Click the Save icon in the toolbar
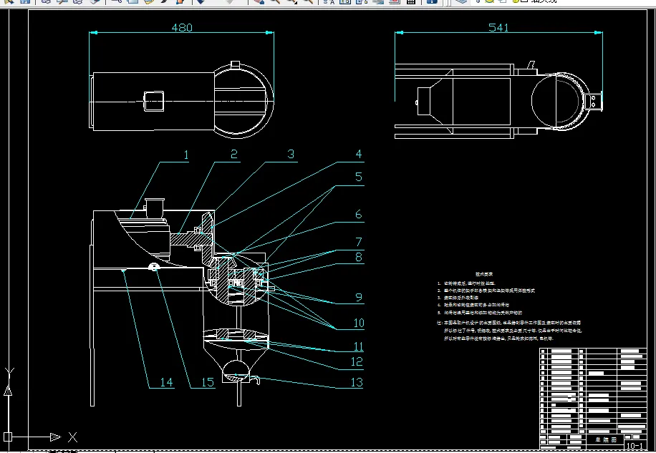 click(25, 2)
